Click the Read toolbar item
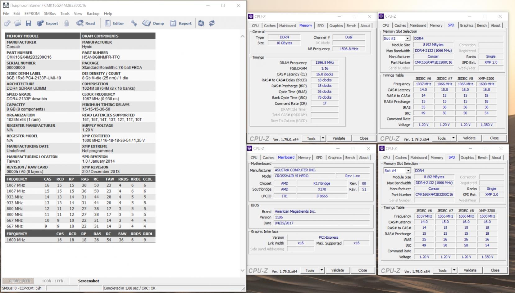Screen dimensions: 515x293 (86, 23)
